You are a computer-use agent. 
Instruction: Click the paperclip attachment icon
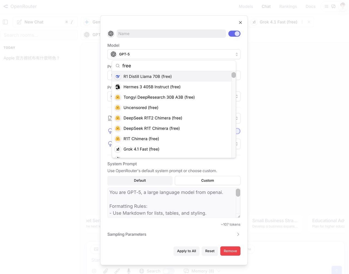106,271
